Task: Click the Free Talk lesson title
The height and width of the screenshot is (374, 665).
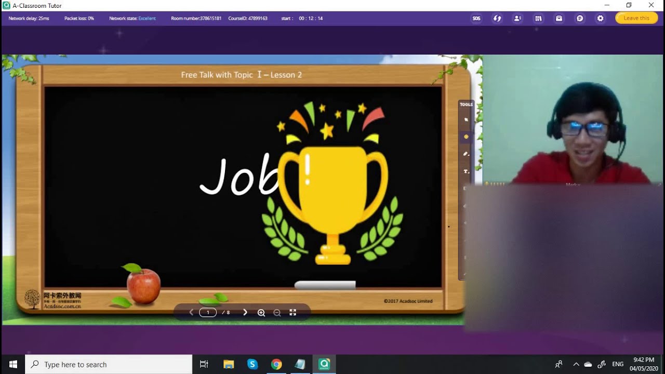Action: (241, 75)
